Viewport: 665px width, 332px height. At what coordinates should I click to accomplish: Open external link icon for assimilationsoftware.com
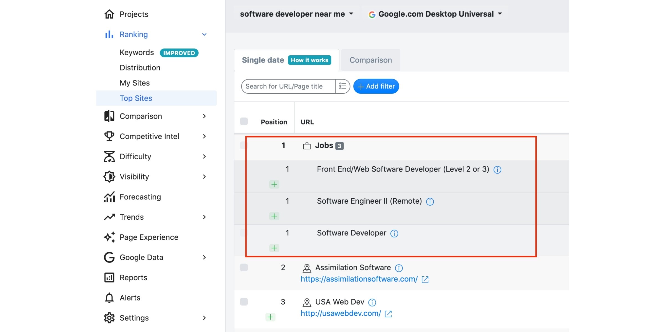pyautogui.click(x=425, y=280)
